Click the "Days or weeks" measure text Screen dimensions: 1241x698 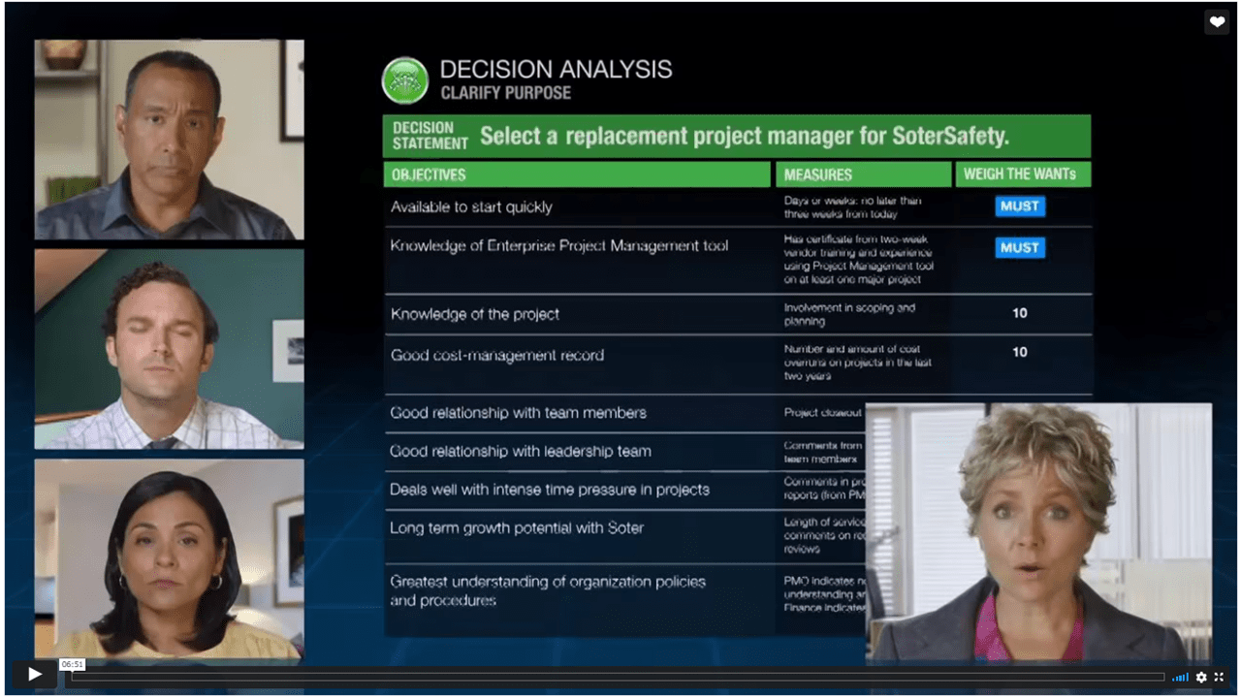(x=853, y=206)
